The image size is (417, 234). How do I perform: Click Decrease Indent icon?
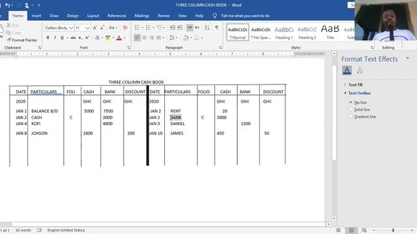pyautogui.click(x=172, y=27)
